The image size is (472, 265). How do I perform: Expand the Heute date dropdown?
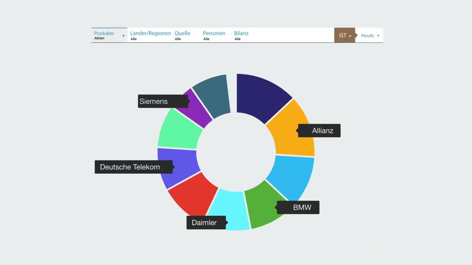pyautogui.click(x=370, y=35)
